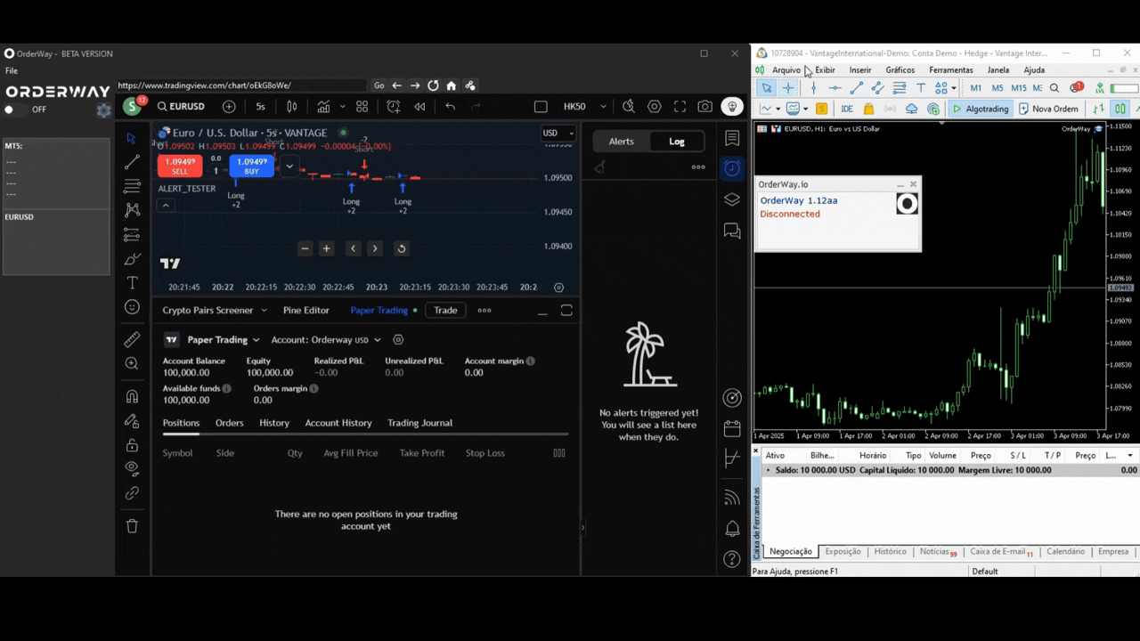Open the Account: Orderway USD dropdown
The image size is (1140, 641).
326,340
